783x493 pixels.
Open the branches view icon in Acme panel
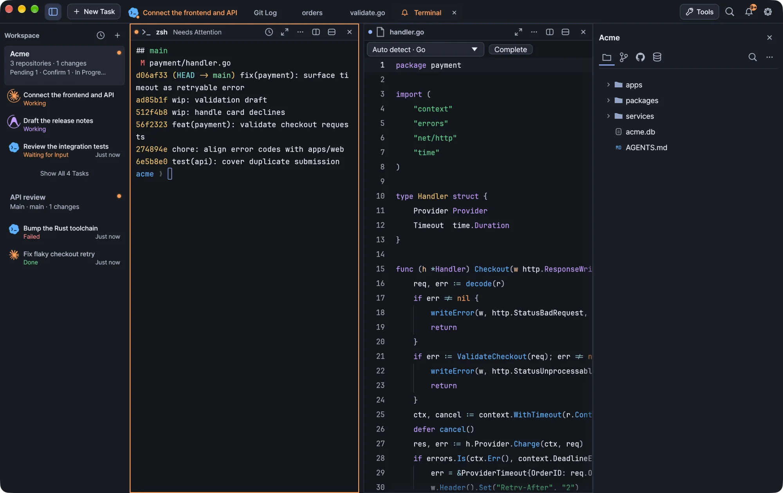pos(624,58)
